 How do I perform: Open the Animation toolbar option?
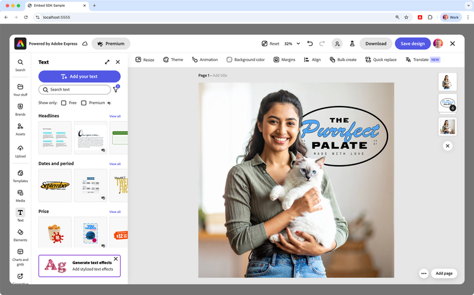[205, 60]
